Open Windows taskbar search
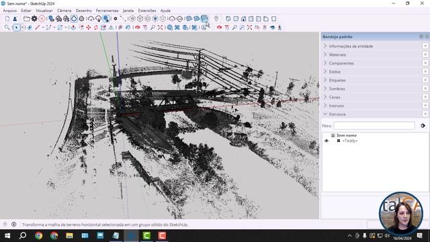430x242 pixels. click(23, 236)
